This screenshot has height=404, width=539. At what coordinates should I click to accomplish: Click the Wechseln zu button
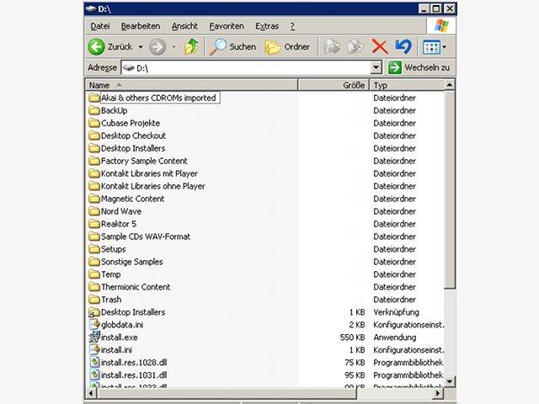click(x=419, y=67)
